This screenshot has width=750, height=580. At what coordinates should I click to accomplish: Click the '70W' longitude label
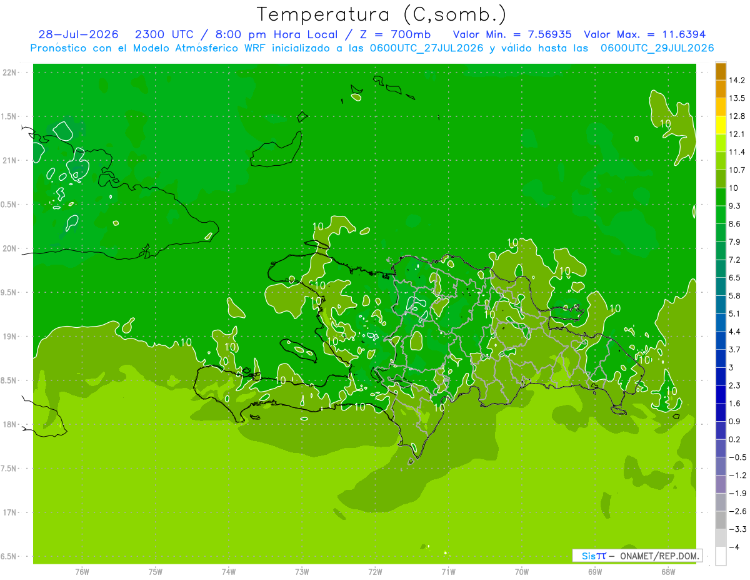tap(521, 572)
